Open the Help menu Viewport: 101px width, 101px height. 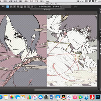click(x=47, y=1)
